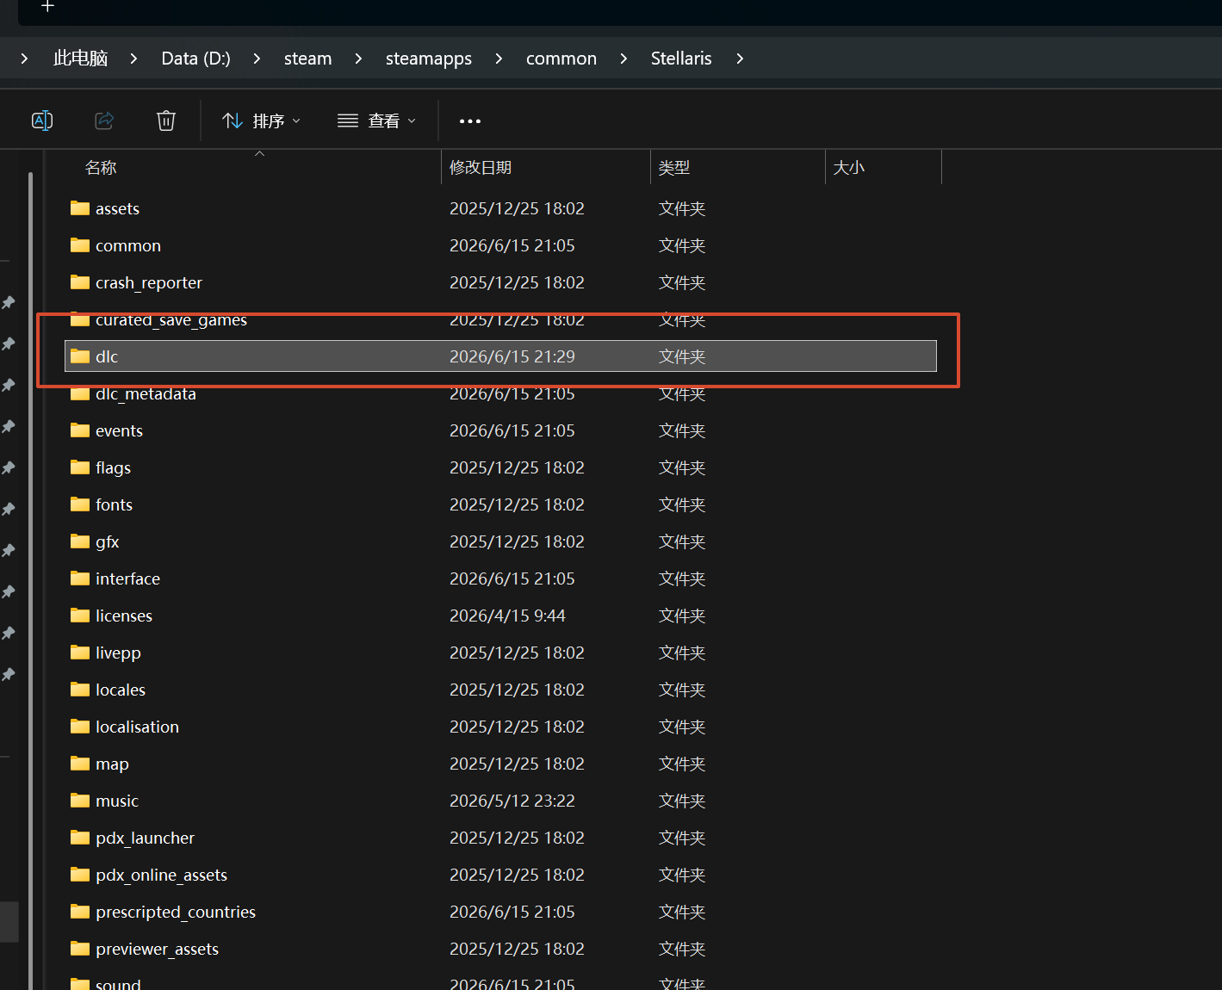This screenshot has width=1222, height=990.
Task: Navigate to 此电脑 in address bar
Action: tap(80, 59)
